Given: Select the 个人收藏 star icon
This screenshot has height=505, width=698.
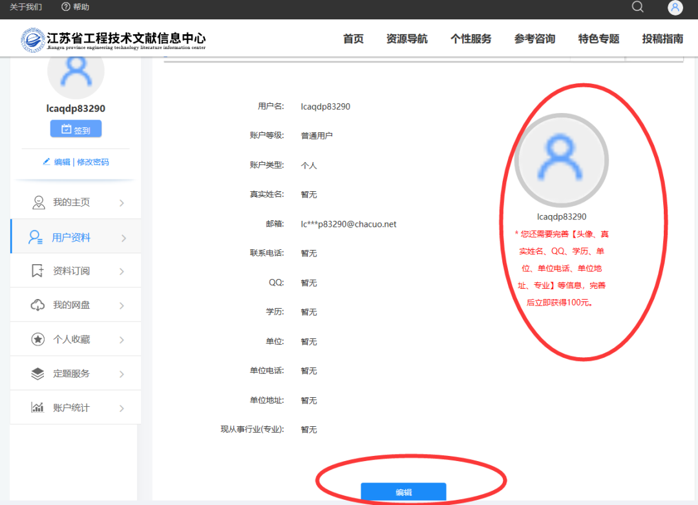Looking at the screenshot, I should (x=37, y=338).
